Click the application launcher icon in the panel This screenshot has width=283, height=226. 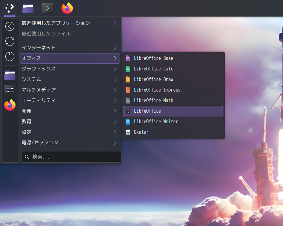(10, 8)
